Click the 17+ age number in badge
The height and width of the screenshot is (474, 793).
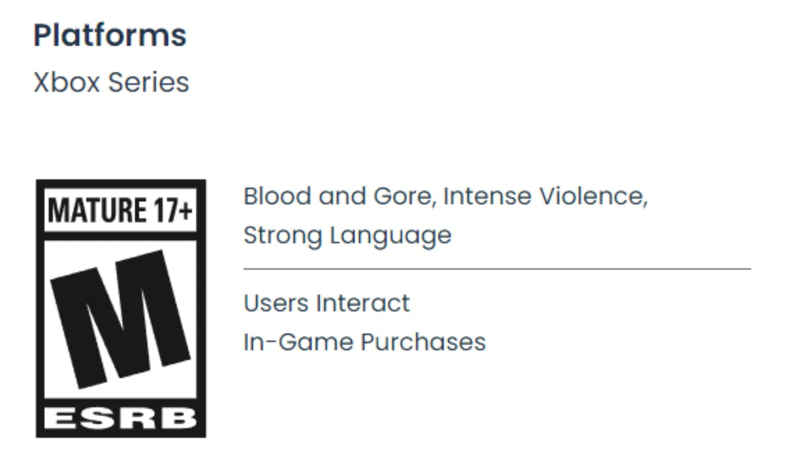173,210
